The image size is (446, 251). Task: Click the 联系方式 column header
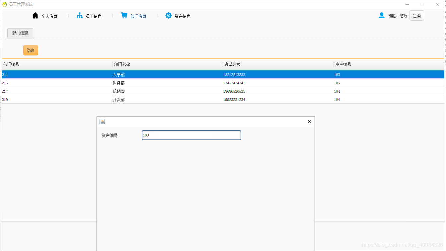[x=278, y=64]
